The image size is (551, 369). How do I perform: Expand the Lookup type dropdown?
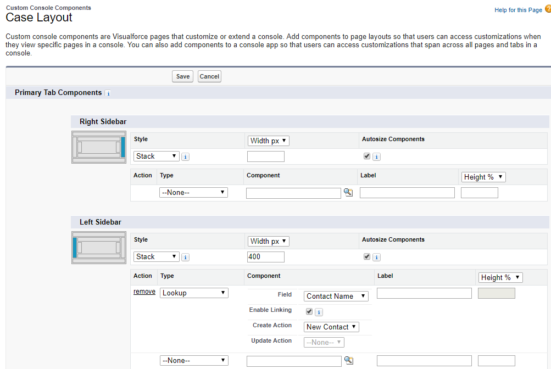point(194,293)
